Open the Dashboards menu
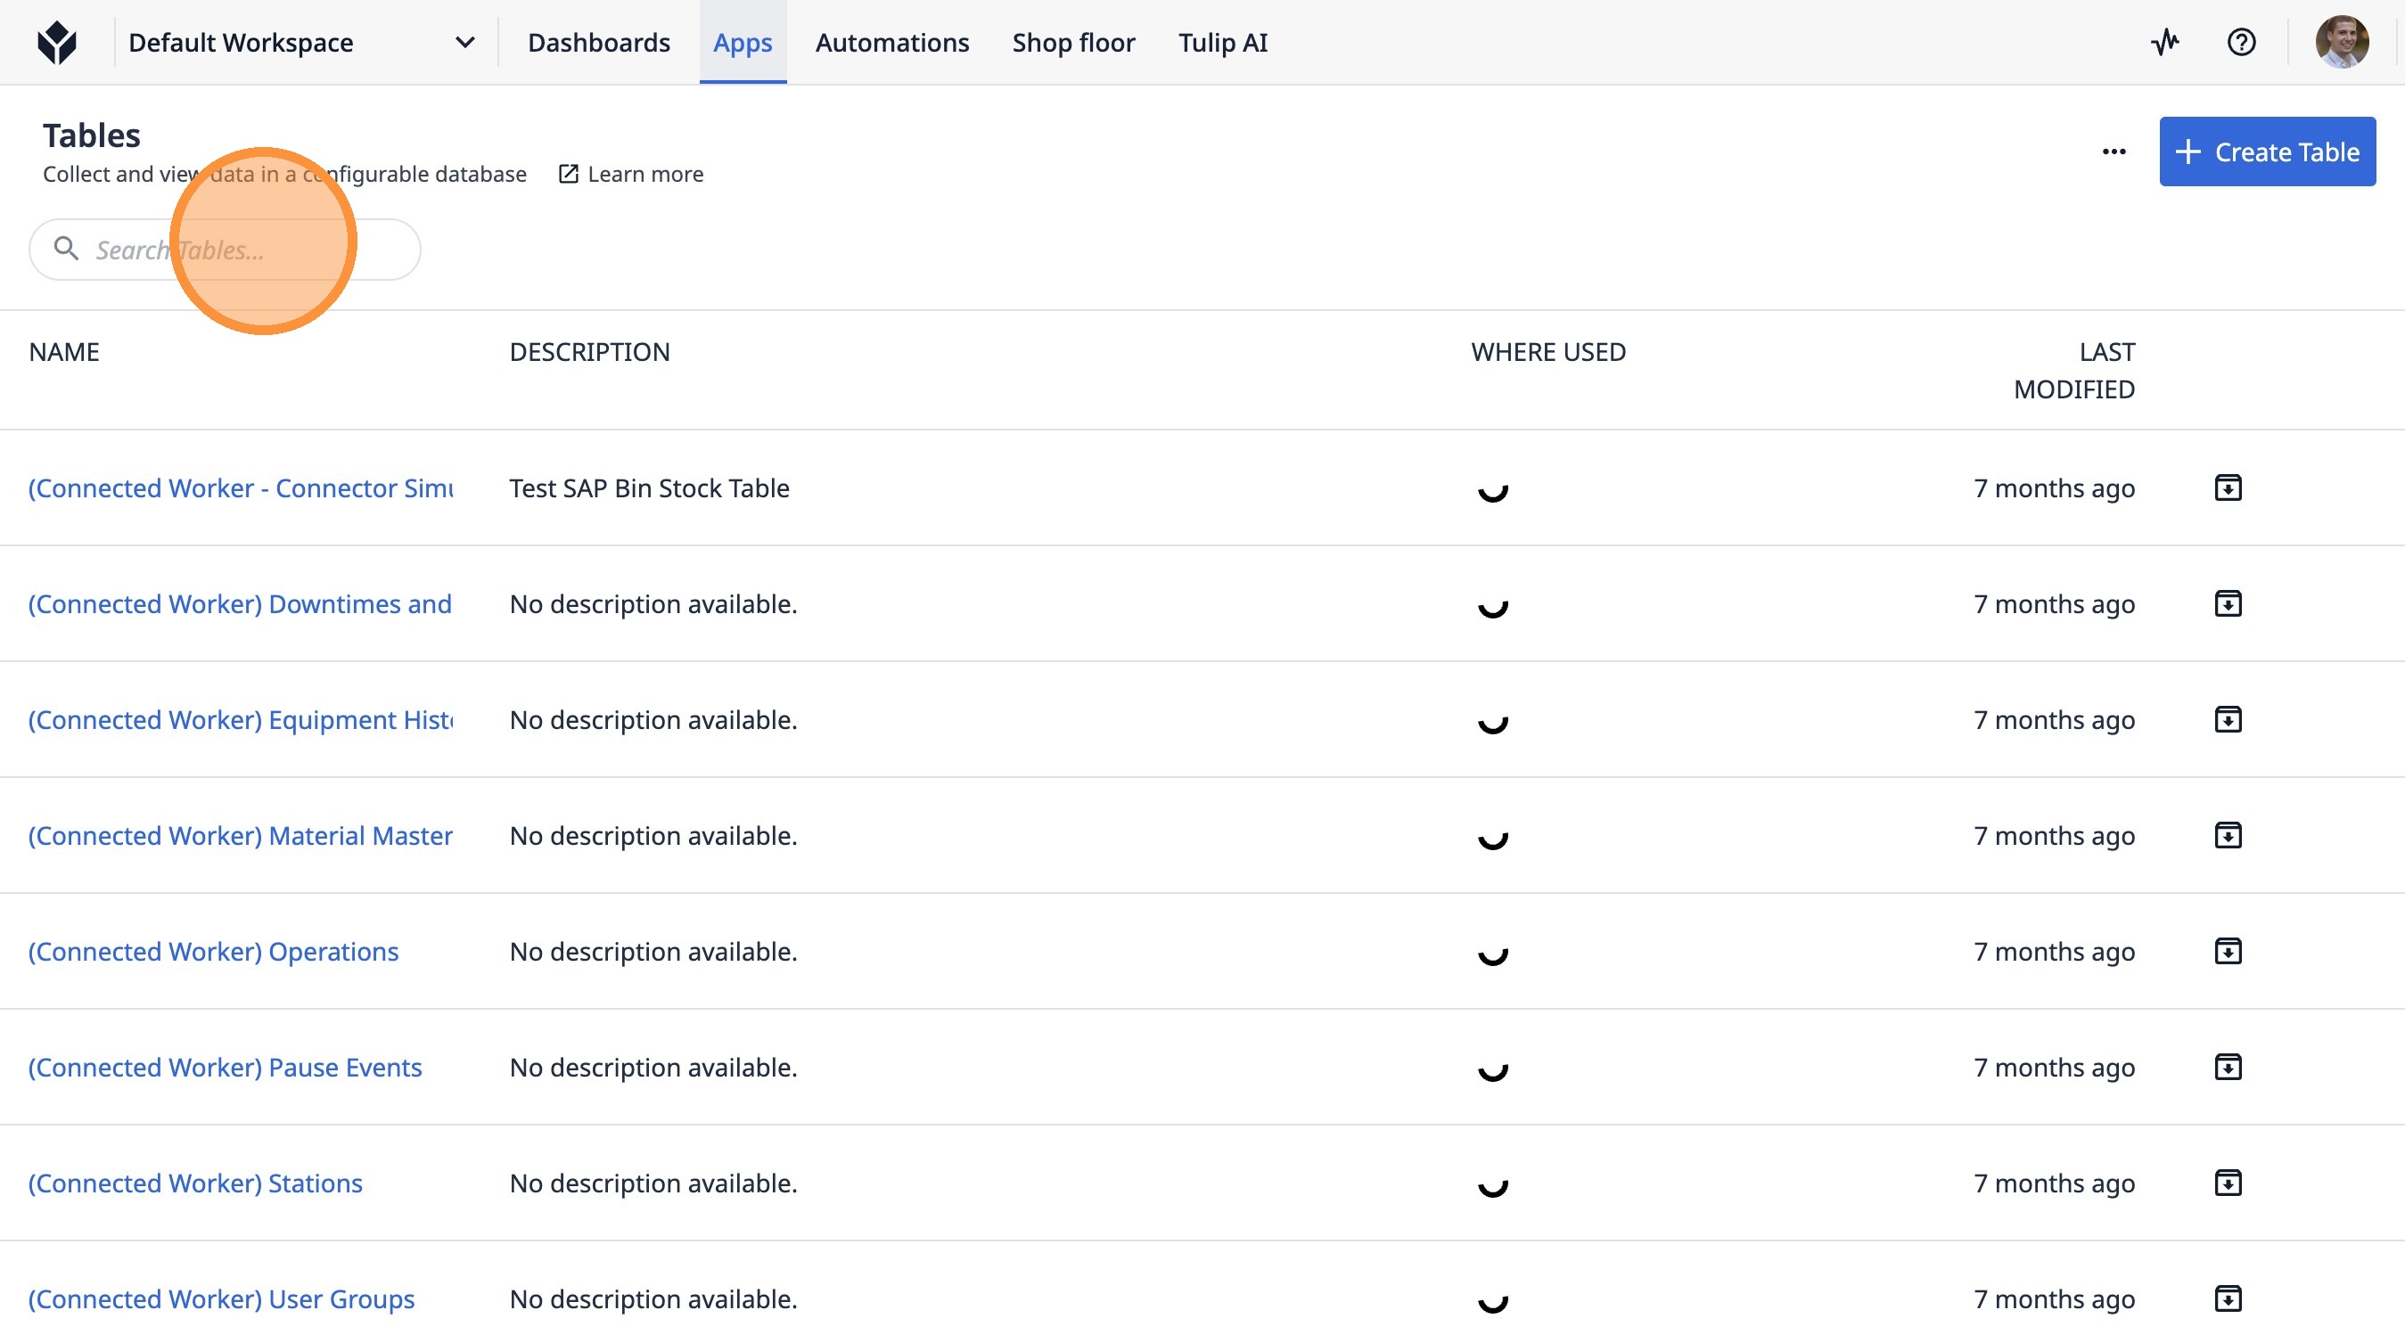 [x=598, y=43]
